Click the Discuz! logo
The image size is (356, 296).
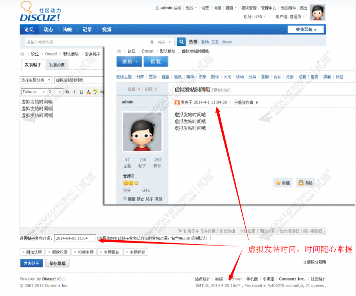click(x=40, y=12)
